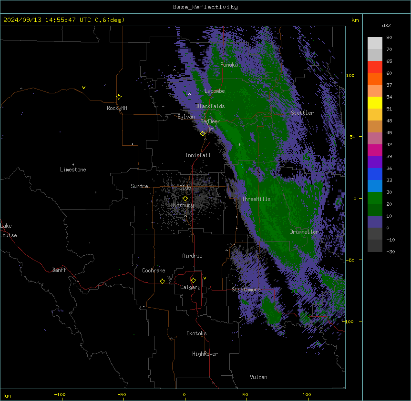Screen dimensions: 411x401
Task: Click the yellow diamond marker near RockyMH
Action: 119,97
